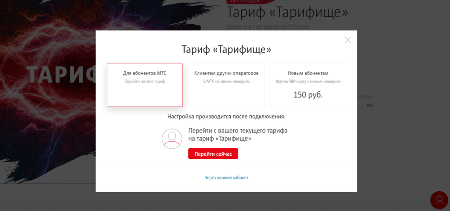Select the «Для абонентов МТС» tab
This screenshot has width=450, height=211.
click(145, 85)
